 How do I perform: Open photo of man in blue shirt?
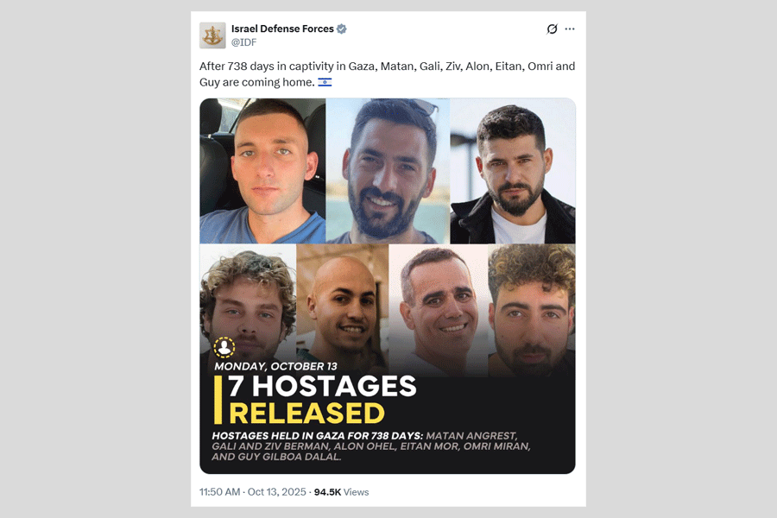[262, 171]
